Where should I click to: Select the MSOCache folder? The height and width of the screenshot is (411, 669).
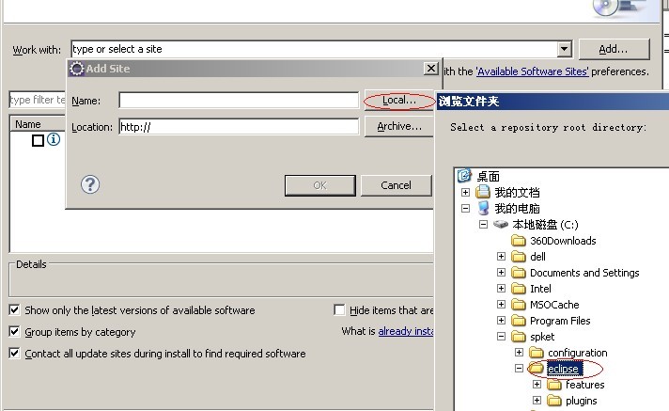pos(553,305)
